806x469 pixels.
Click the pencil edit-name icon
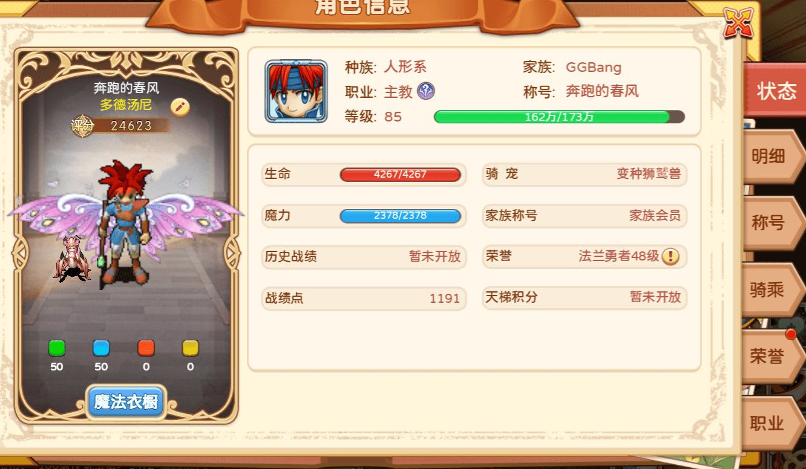(x=180, y=107)
